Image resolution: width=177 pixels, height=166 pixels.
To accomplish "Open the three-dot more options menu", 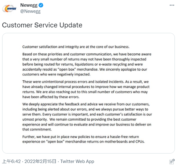I will click(x=172, y=5).
